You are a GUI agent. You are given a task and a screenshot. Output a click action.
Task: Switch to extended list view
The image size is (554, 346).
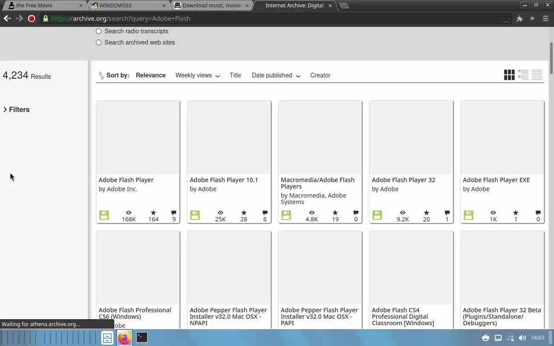pyautogui.click(x=523, y=75)
